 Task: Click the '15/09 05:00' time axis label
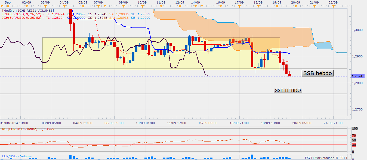pos(208,123)
